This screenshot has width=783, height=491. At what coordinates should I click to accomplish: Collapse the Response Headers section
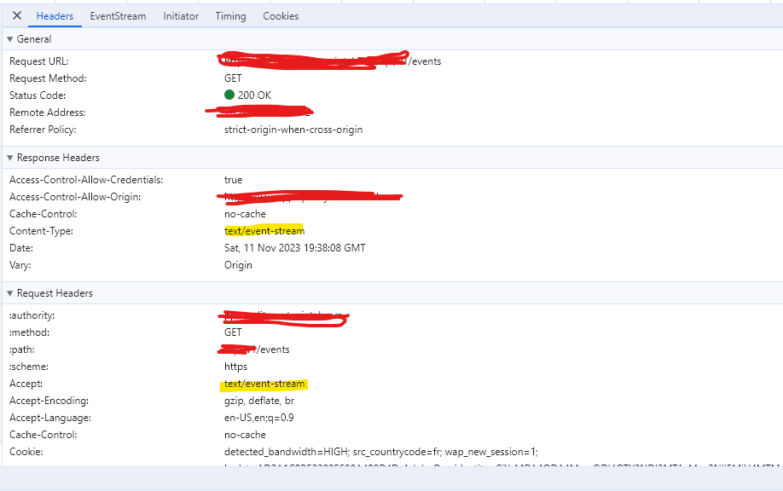point(9,157)
